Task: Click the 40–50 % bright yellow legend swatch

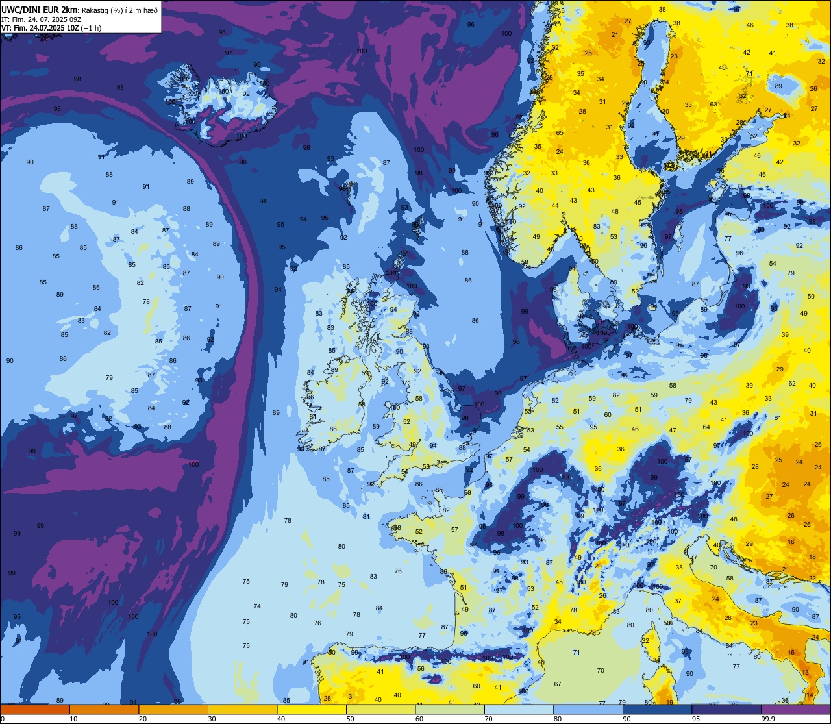Action: (x=312, y=709)
